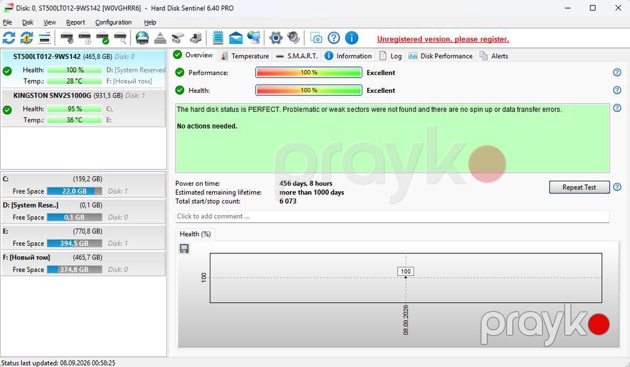The height and width of the screenshot is (367, 630).
Task: Click the Repeat Test button
Action: point(579,187)
